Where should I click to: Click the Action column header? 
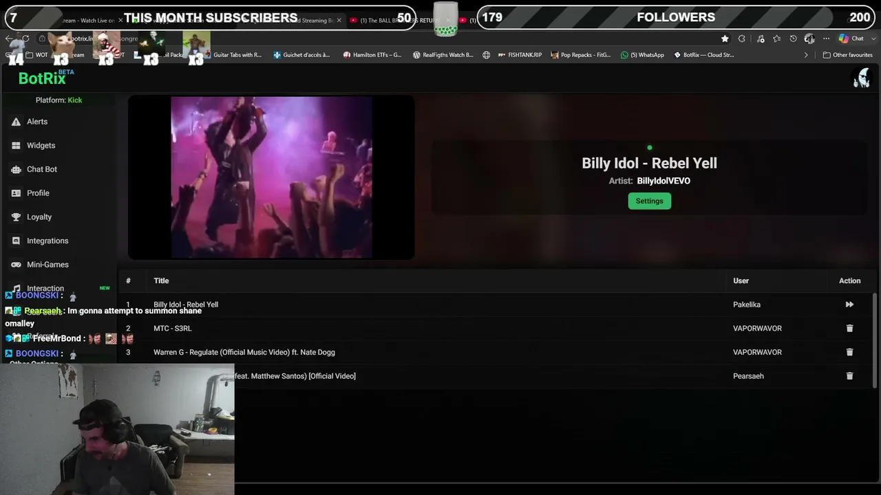[x=849, y=280]
